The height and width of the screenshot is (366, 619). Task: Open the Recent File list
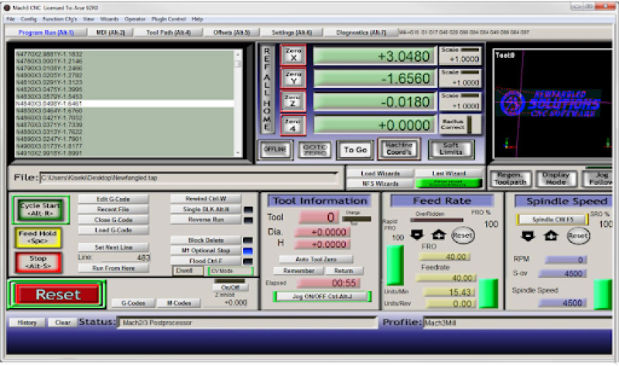(112, 210)
